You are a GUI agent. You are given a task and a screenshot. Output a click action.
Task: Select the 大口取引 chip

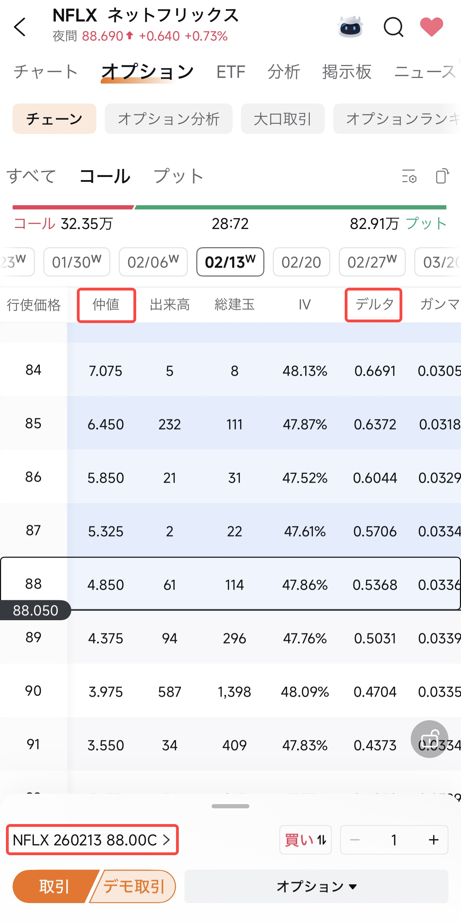(283, 119)
